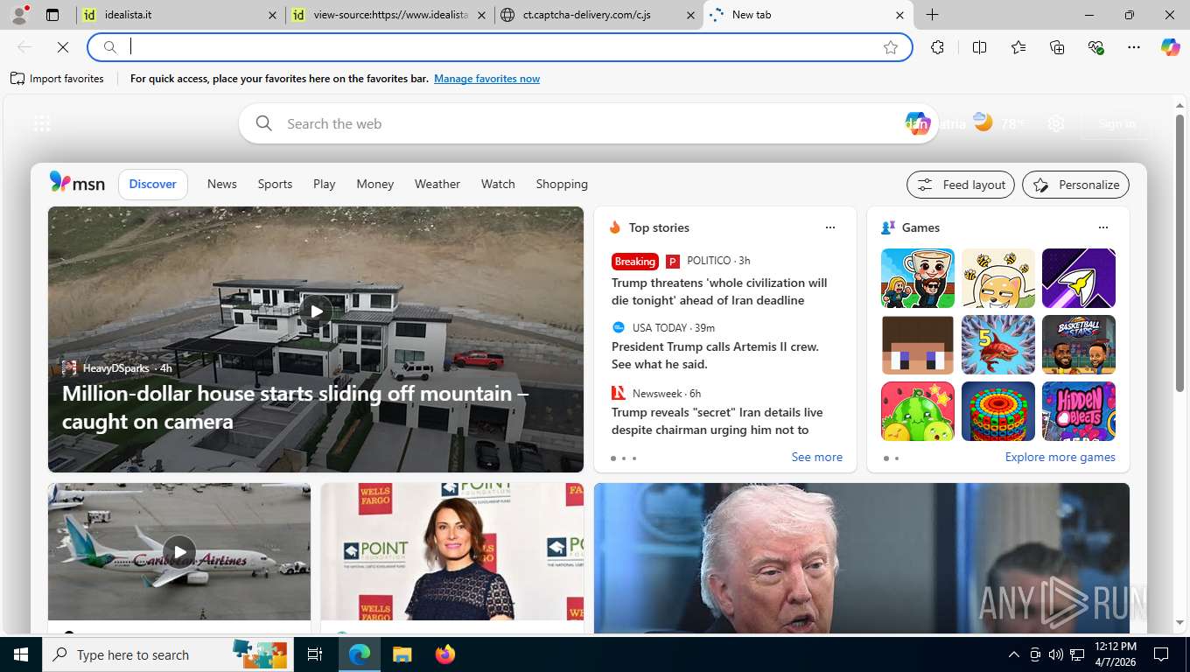The width and height of the screenshot is (1190, 672).
Task: Open the weather widget showing 78°F
Action: (x=998, y=123)
